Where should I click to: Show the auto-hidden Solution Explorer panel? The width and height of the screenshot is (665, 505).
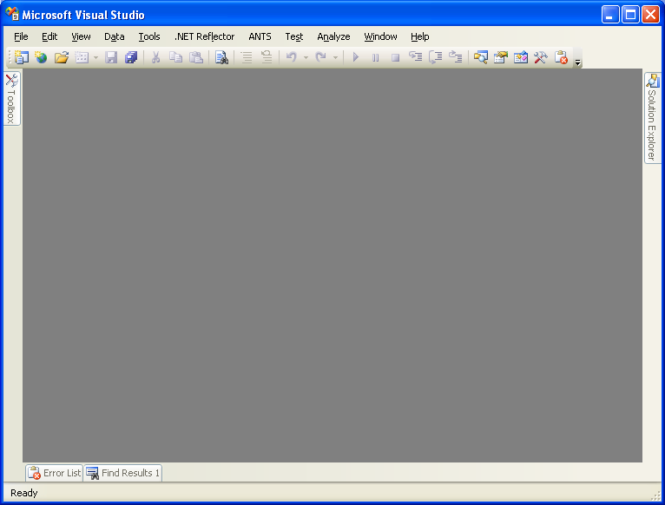pyautogui.click(x=652, y=117)
